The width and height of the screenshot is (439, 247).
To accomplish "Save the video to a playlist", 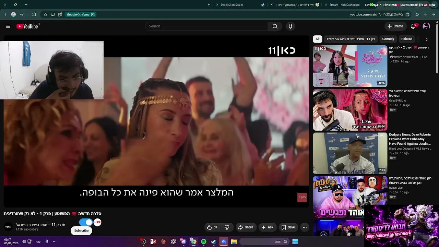I will (x=288, y=227).
